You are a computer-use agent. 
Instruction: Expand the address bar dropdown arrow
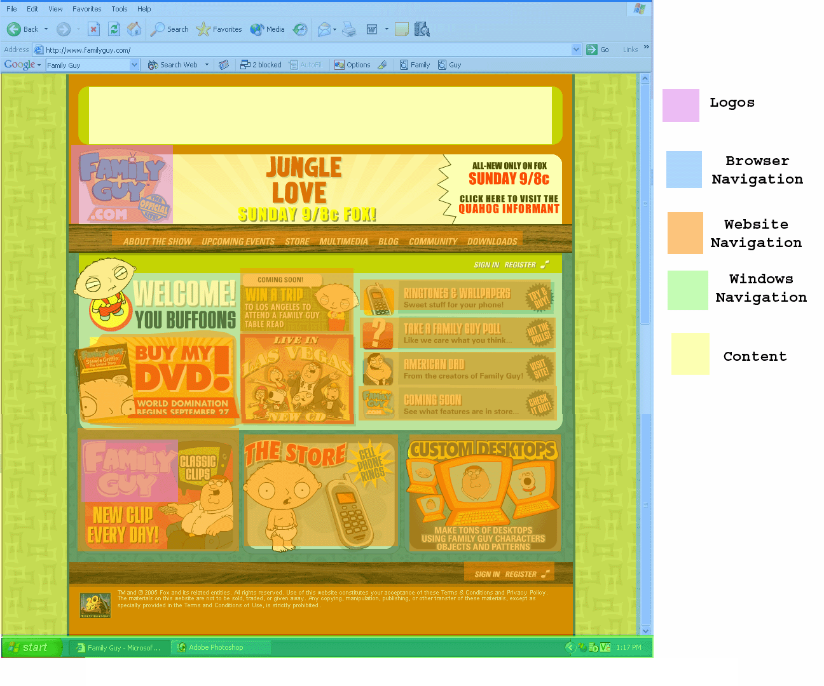pyautogui.click(x=576, y=50)
